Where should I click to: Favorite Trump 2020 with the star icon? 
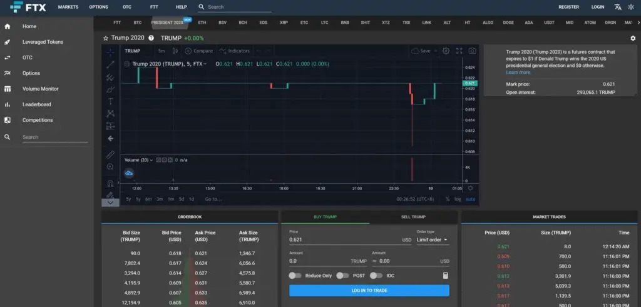coord(105,38)
